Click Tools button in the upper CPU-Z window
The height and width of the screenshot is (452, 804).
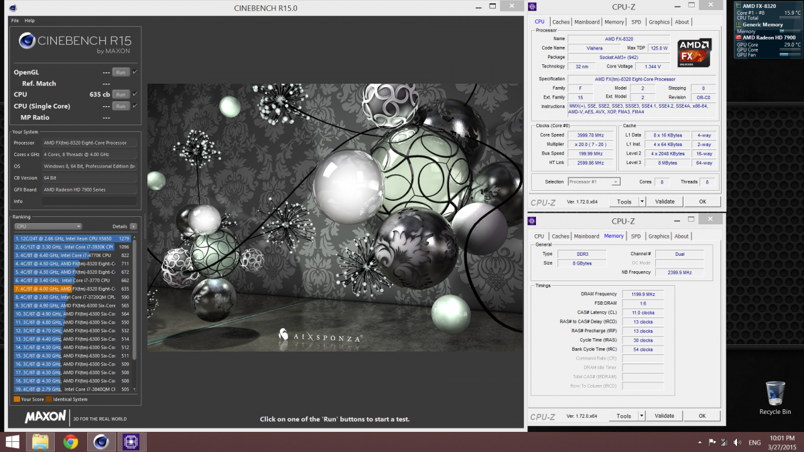[624, 202]
